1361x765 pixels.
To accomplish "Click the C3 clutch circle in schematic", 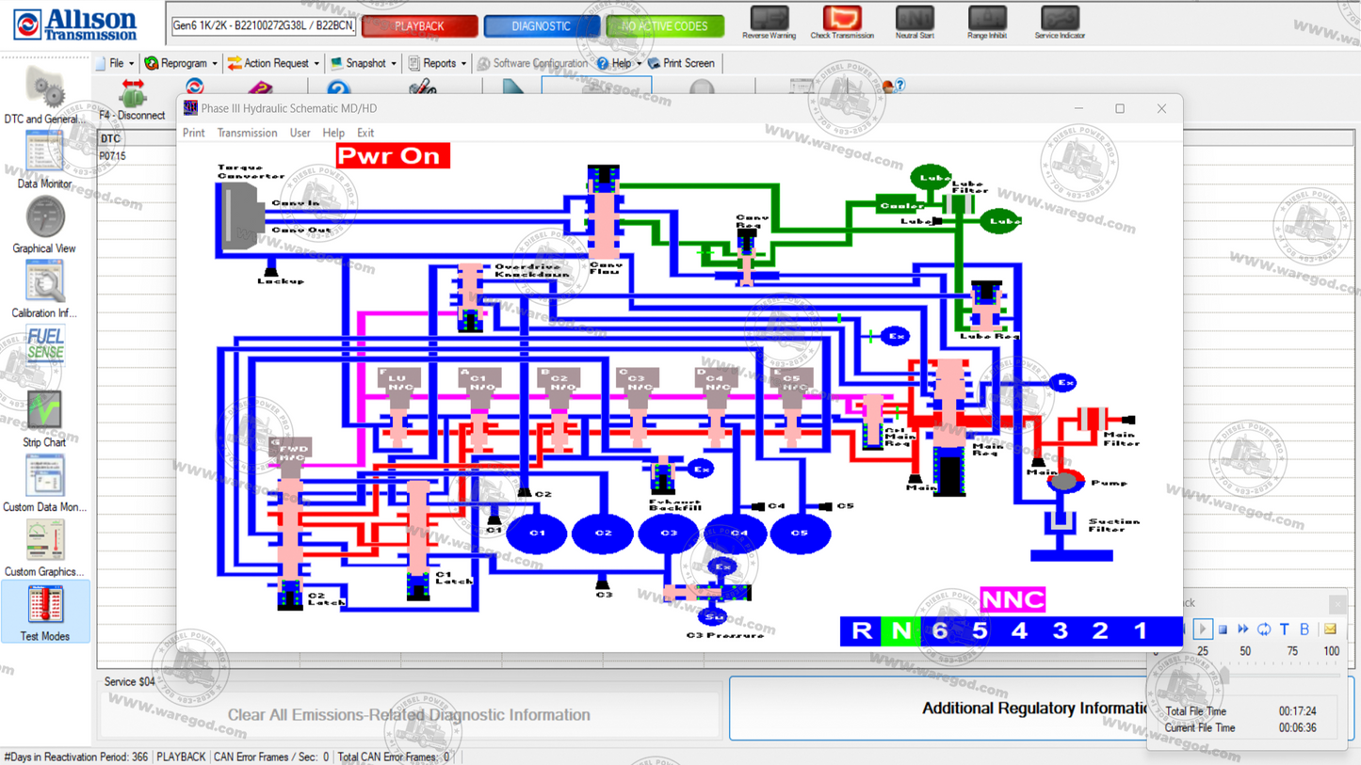I will (x=669, y=533).
